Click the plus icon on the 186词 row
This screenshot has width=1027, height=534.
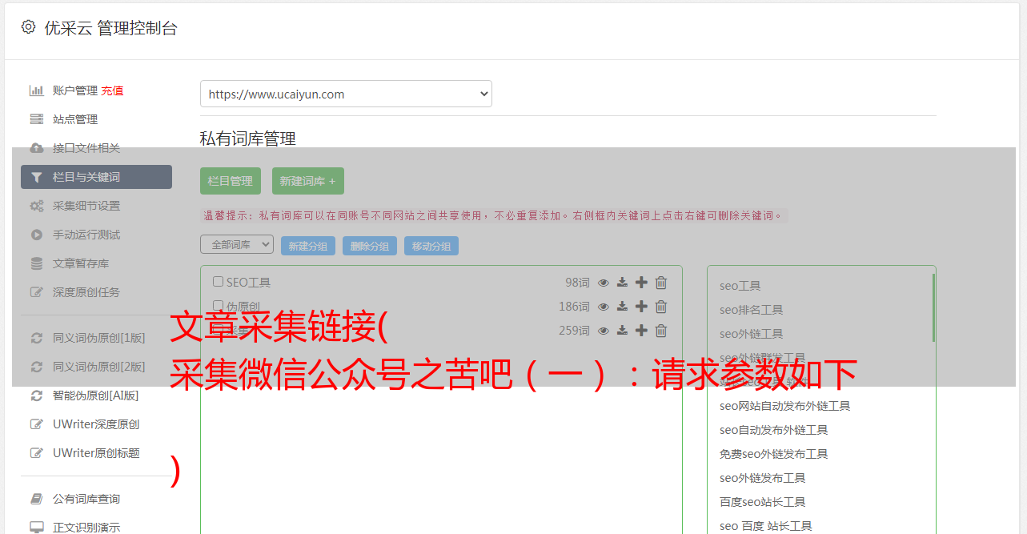[x=641, y=307]
